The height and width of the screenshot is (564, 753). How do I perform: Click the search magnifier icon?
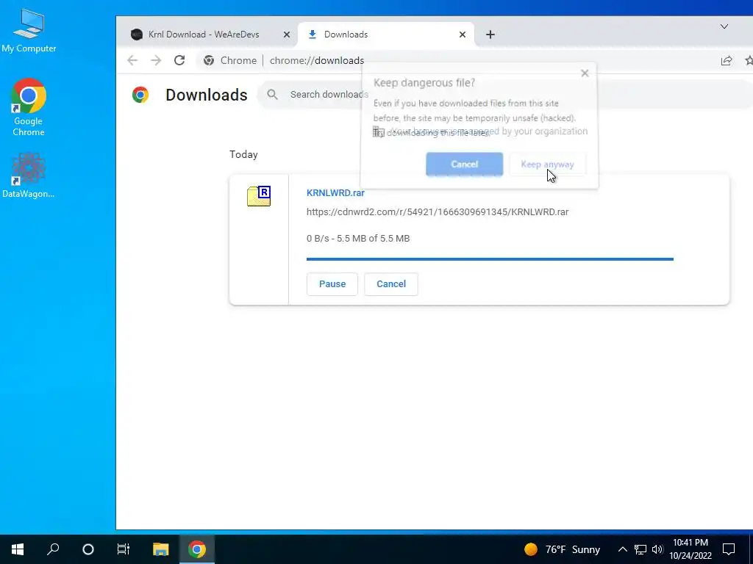[x=272, y=95]
